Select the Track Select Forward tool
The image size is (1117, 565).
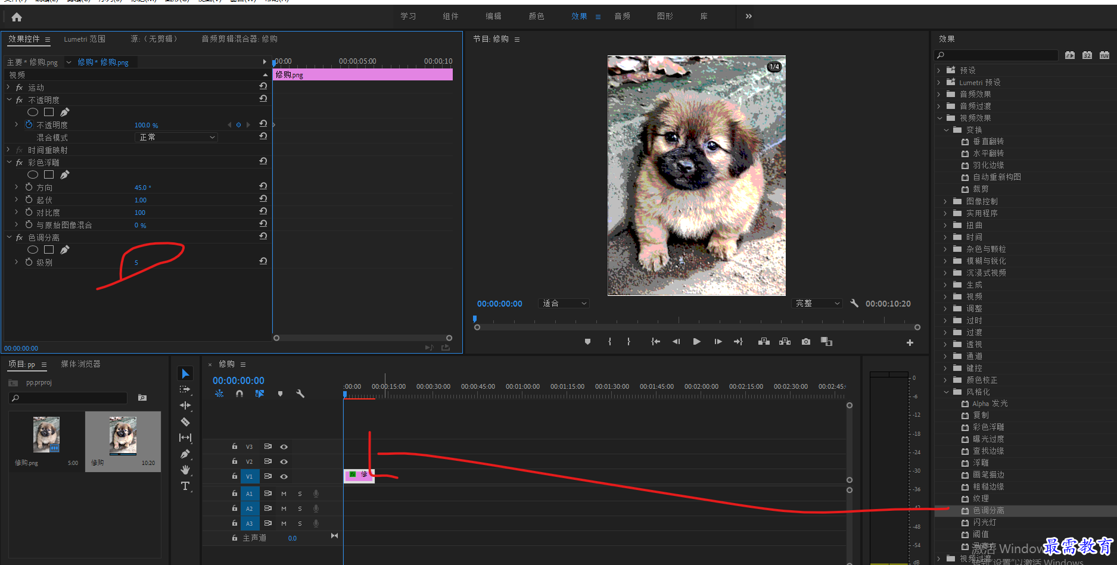pyautogui.click(x=185, y=389)
